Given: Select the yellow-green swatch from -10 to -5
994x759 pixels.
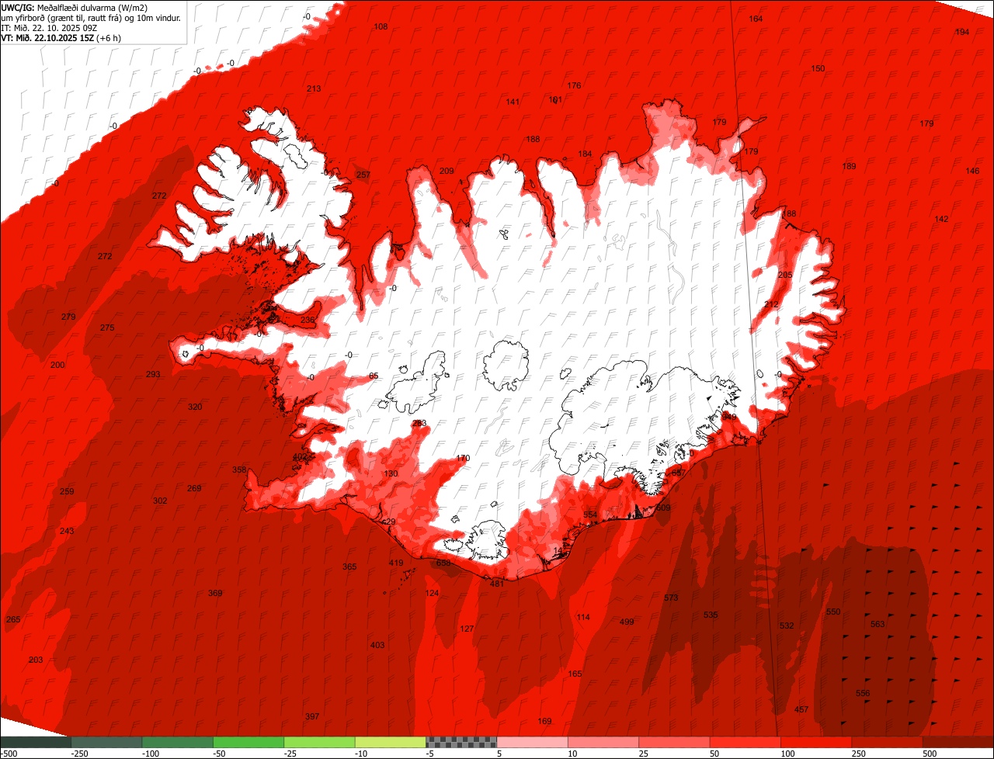Looking at the screenshot, I should (x=391, y=742).
